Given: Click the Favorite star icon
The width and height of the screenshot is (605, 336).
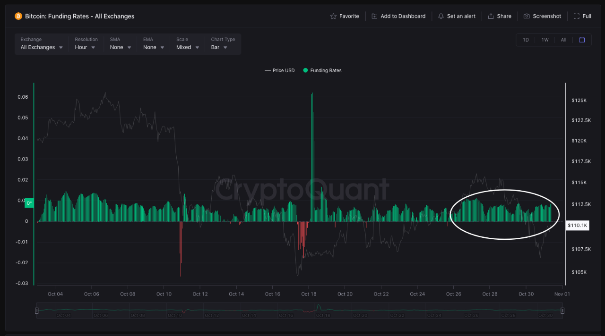Looking at the screenshot, I should pyautogui.click(x=333, y=16).
